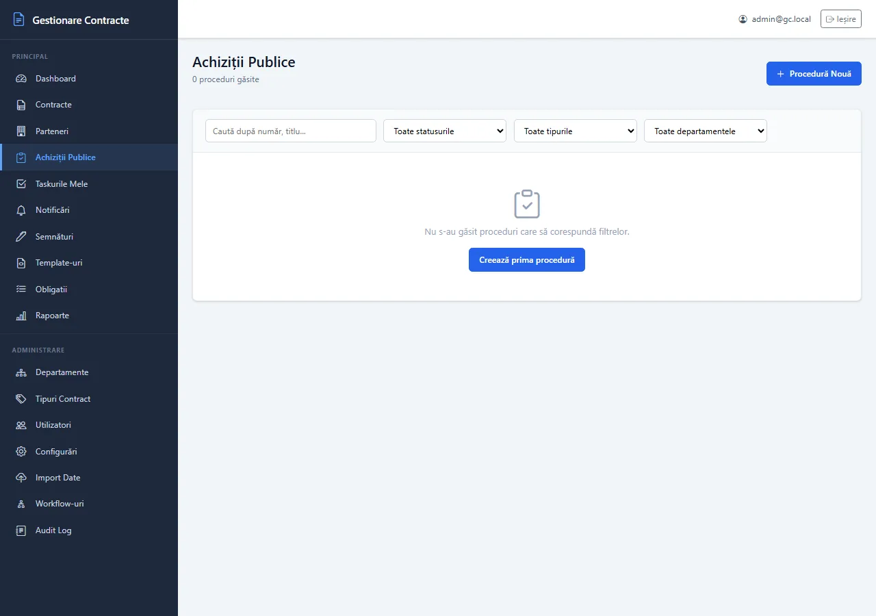Open Notificări from the sidebar

[x=89, y=210]
